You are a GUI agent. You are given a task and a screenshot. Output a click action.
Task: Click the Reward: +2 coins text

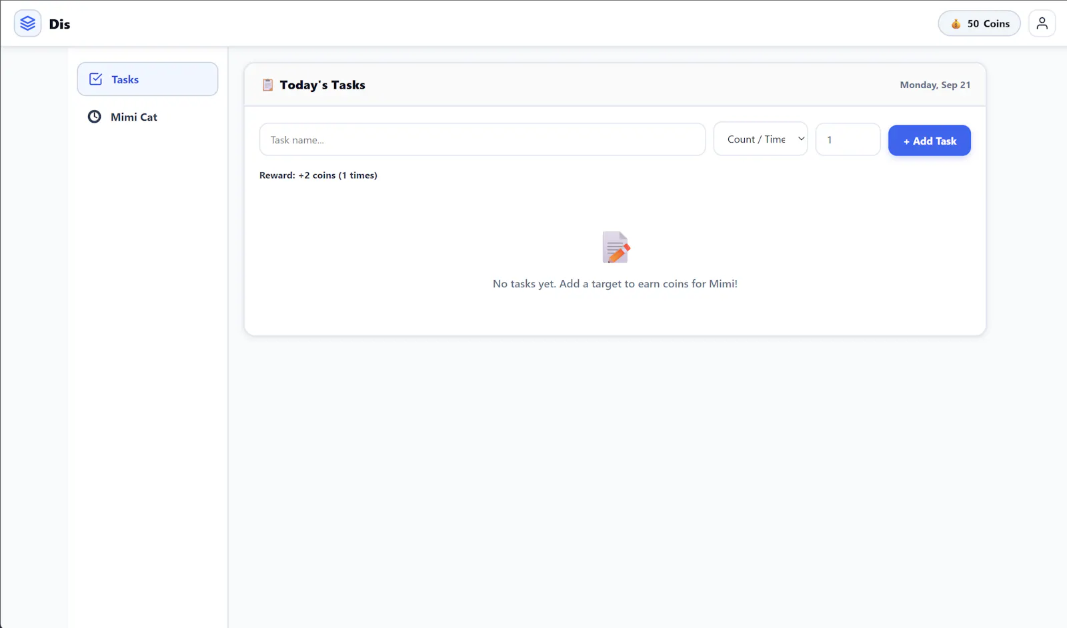pyautogui.click(x=318, y=175)
